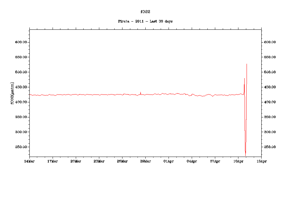Click the vertical fCO2(µatm) axis label
Image resolution: width=291 pixels, height=206 pixels.
tap(12, 93)
